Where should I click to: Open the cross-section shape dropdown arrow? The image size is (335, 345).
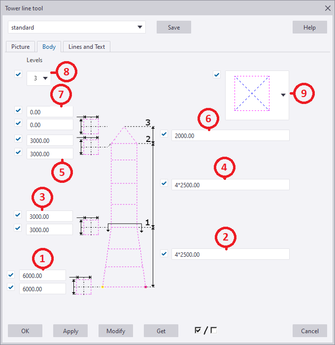click(x=283, y=96)
